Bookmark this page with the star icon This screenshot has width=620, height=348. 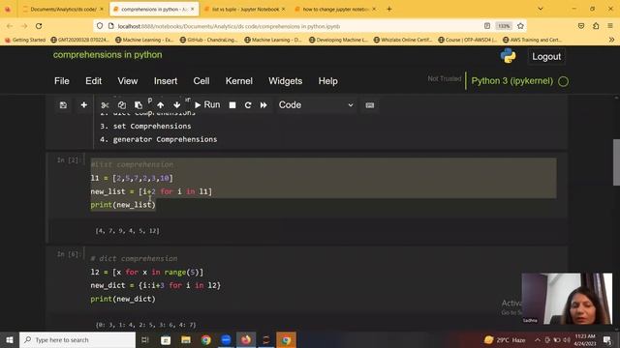(520, 26)
